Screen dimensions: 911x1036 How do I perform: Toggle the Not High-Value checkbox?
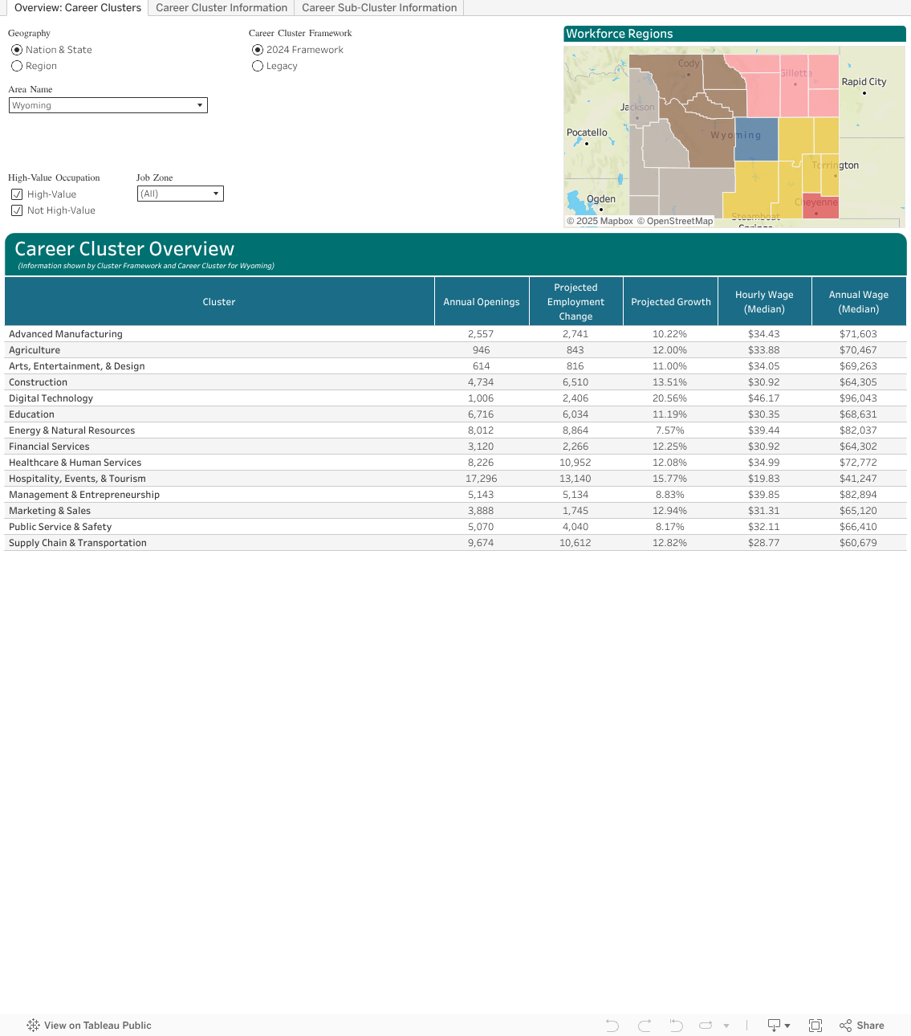17,210
